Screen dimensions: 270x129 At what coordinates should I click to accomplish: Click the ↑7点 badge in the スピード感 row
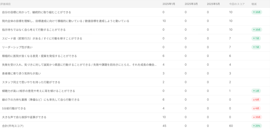256,38
